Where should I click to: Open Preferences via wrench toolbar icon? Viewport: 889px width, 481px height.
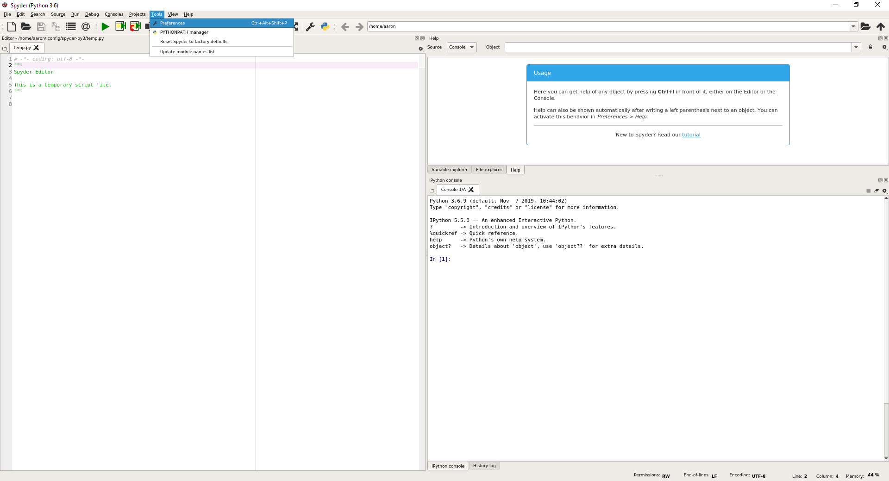[310, 27]
